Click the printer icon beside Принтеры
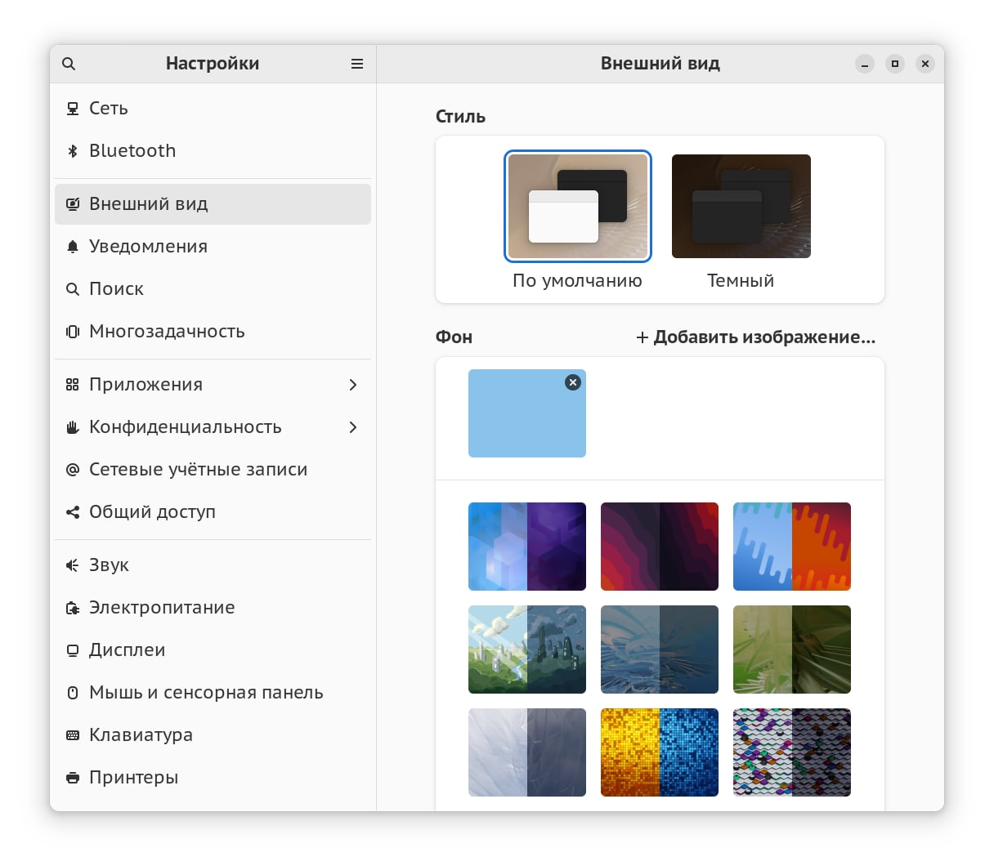Screen dimensions: 994x866 coord(73,778)
